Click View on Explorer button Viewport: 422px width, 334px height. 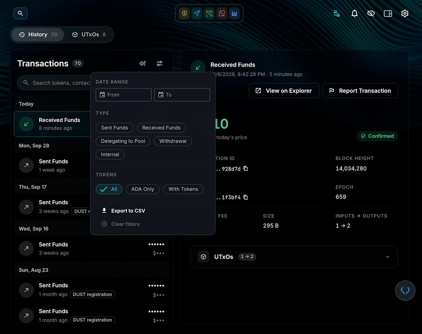coord(284,91)
